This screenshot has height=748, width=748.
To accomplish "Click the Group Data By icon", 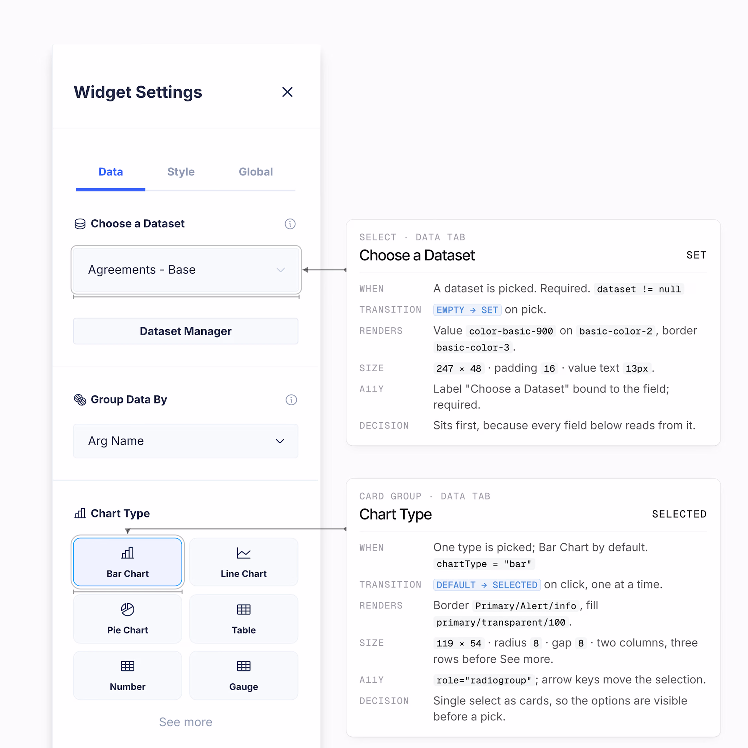I will [80, 400].
